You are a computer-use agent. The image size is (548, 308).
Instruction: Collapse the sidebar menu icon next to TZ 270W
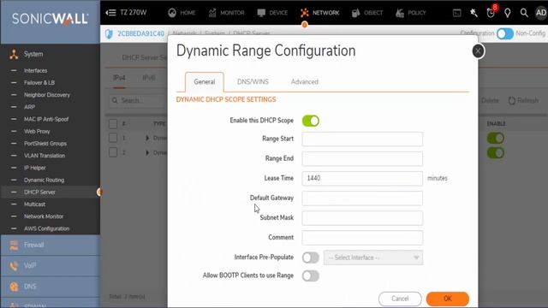click(x=110, y=13)
